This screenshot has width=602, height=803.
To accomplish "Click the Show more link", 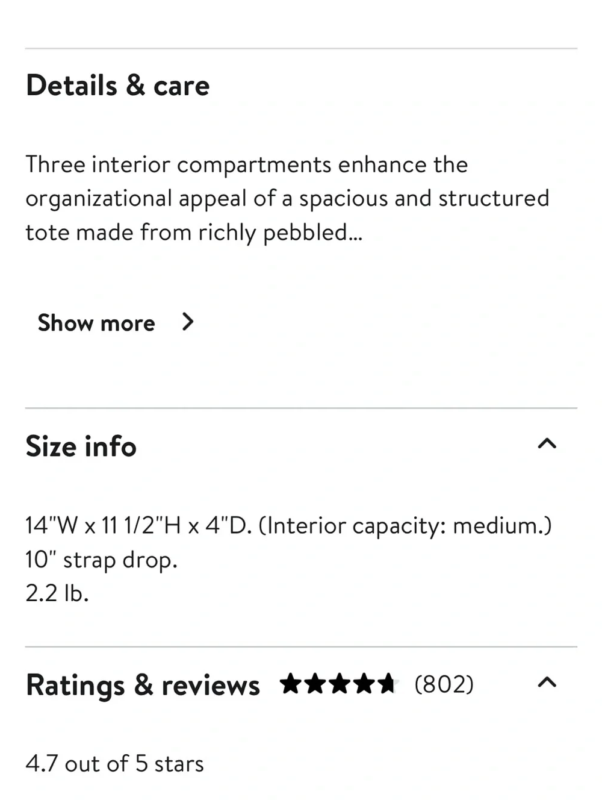I will tap(96, 323).
